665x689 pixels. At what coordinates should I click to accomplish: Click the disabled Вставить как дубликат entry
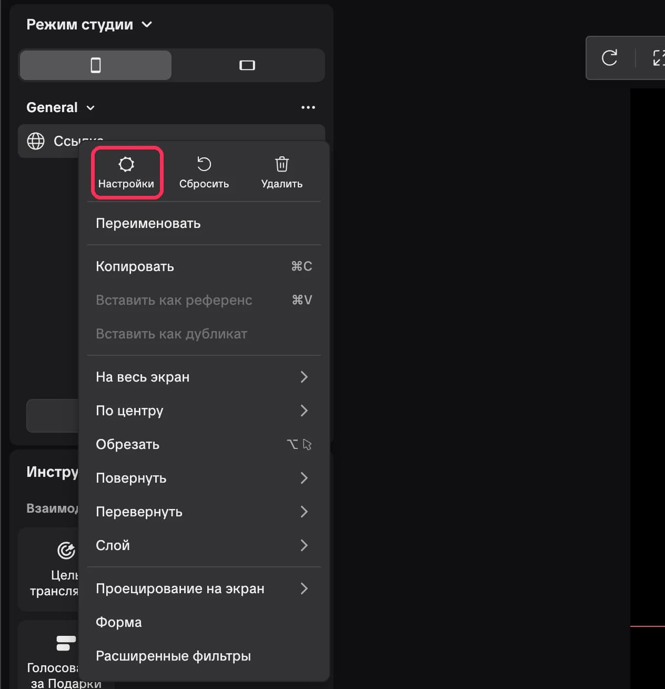pos(204,334)
